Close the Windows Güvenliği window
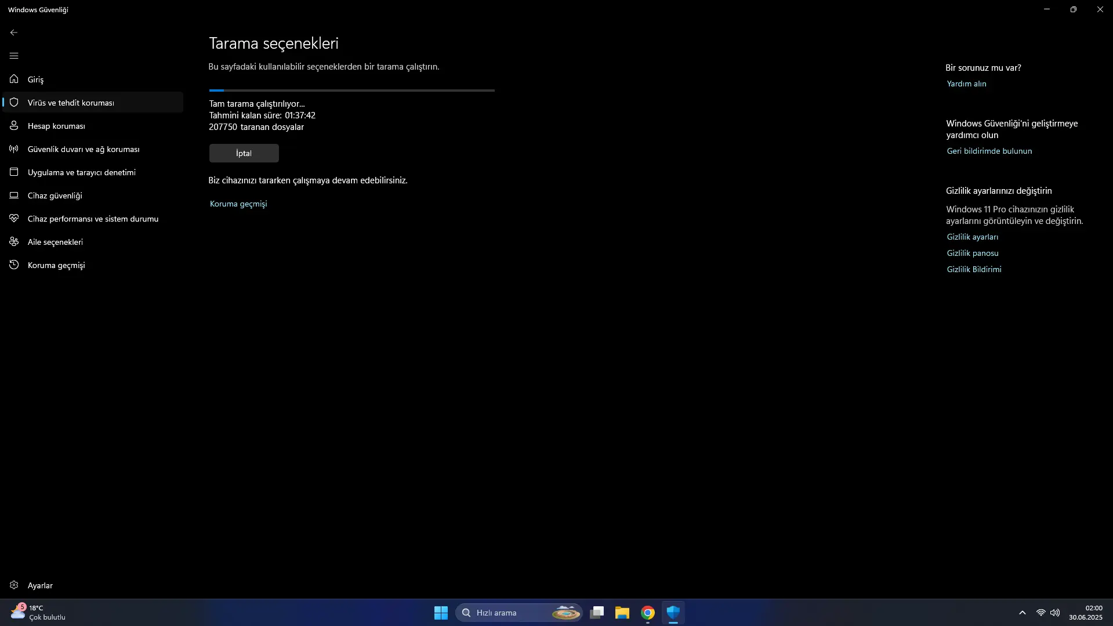Screen dimensions: 1113x626 click(1100, 9)
